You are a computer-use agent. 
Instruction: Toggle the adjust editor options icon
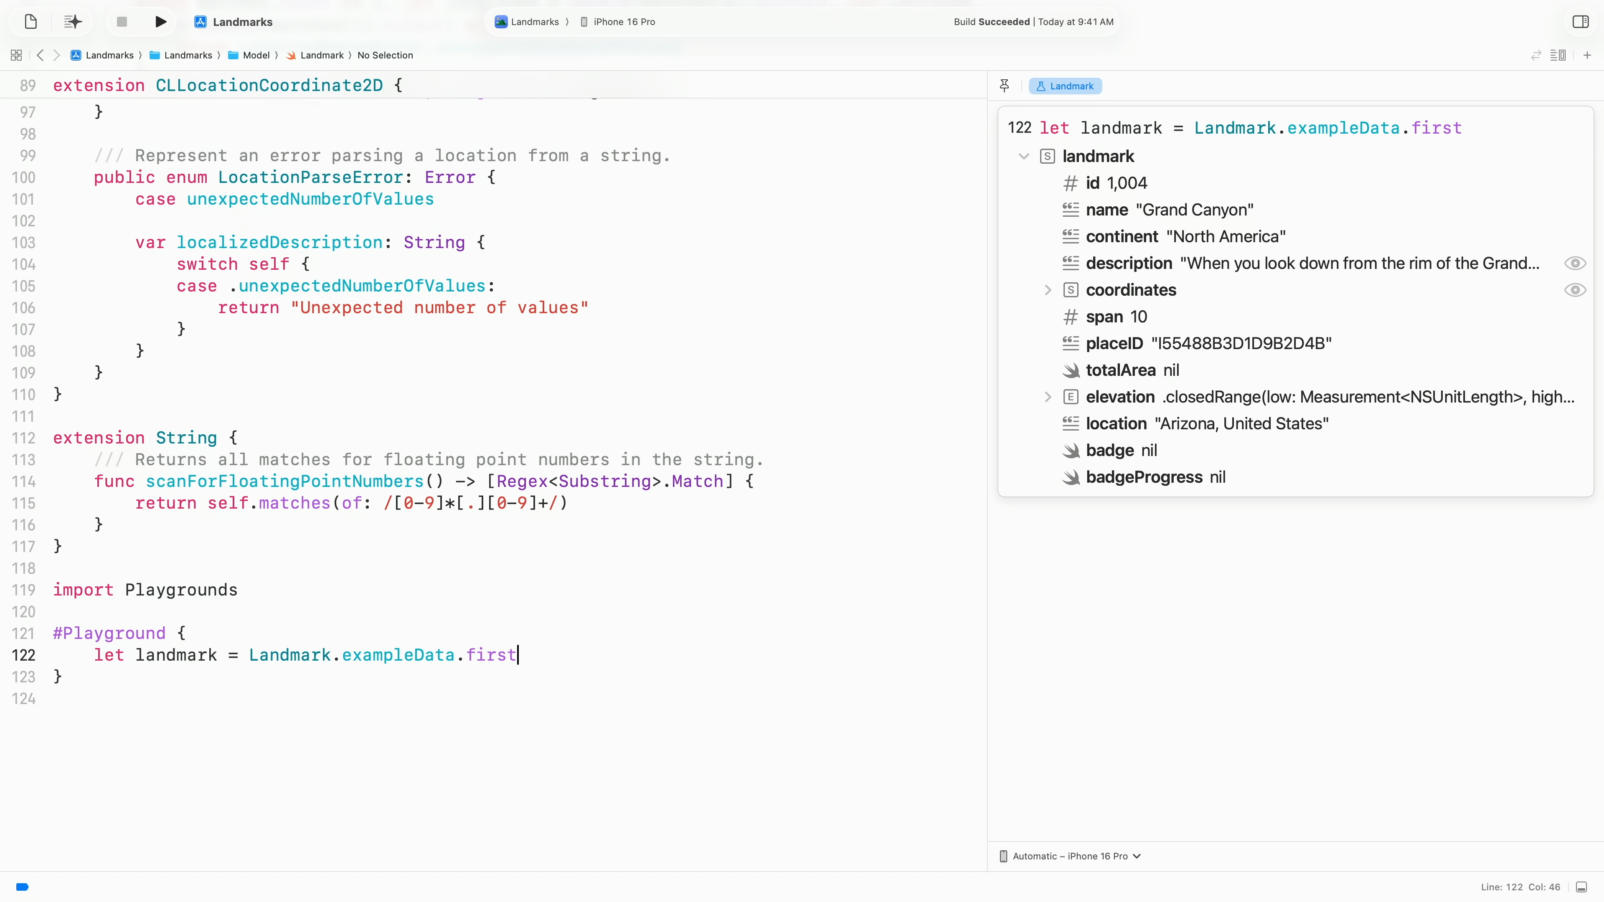[x=1558, y=56]
